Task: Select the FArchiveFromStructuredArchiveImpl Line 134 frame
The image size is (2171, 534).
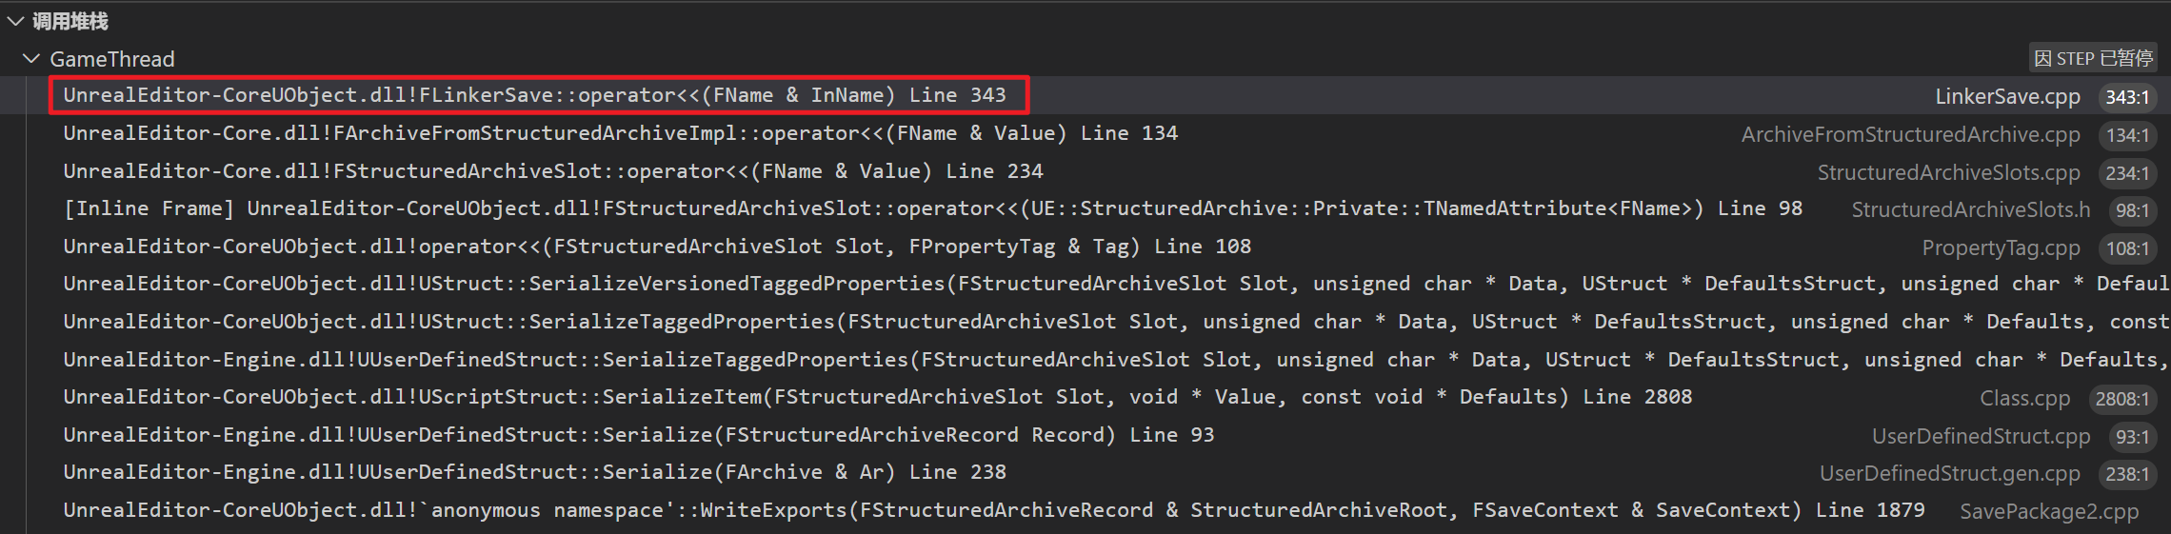Action: [619, 133]
